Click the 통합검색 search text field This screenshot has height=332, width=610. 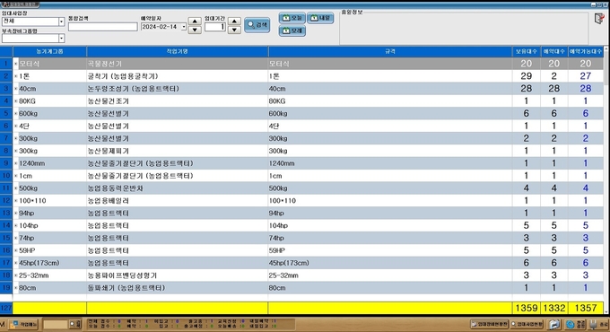click(x=102, y=27)
